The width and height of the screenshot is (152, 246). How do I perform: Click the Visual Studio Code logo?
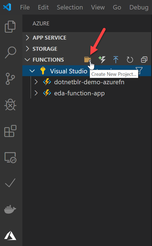[x=7, y=7]
